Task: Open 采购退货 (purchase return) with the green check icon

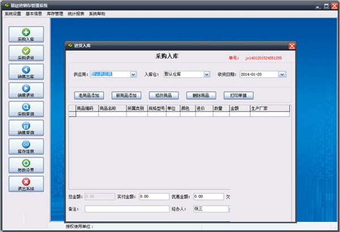Action: pyautogui.click(x=26, y=53)
